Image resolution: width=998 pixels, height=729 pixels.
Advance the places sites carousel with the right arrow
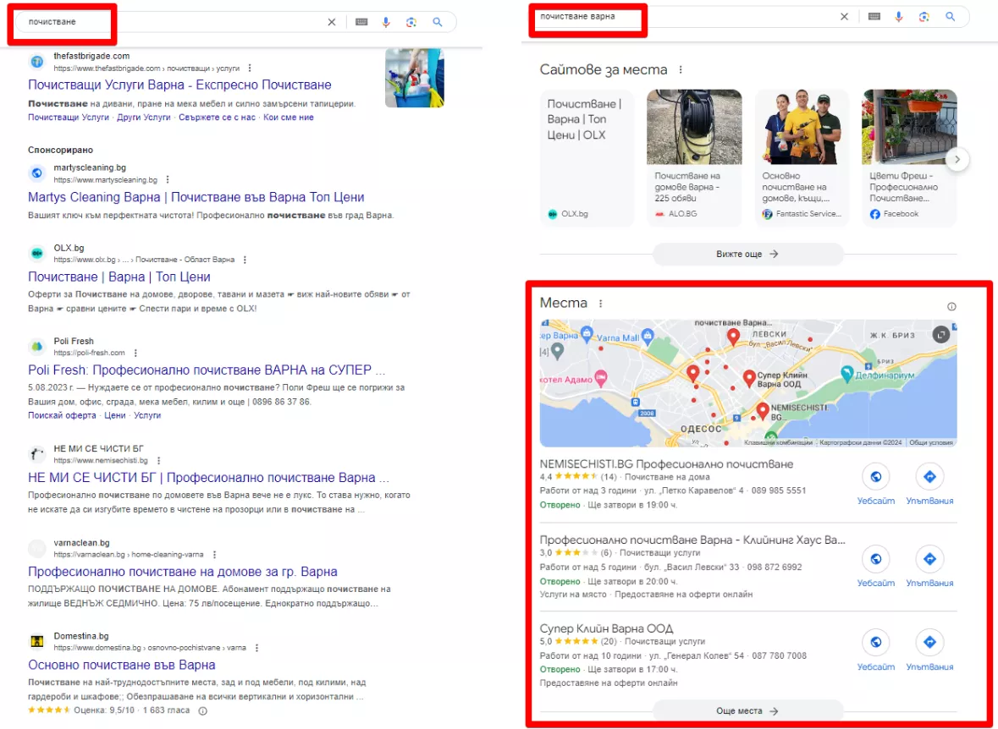[957, 159]
